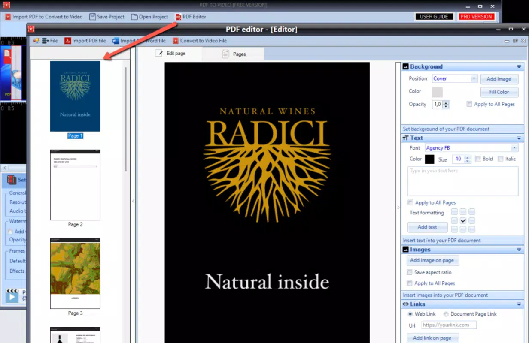Select the Document Page Link radio button
529x343 pixels.
pyautogui.click(x=446, y=314)
